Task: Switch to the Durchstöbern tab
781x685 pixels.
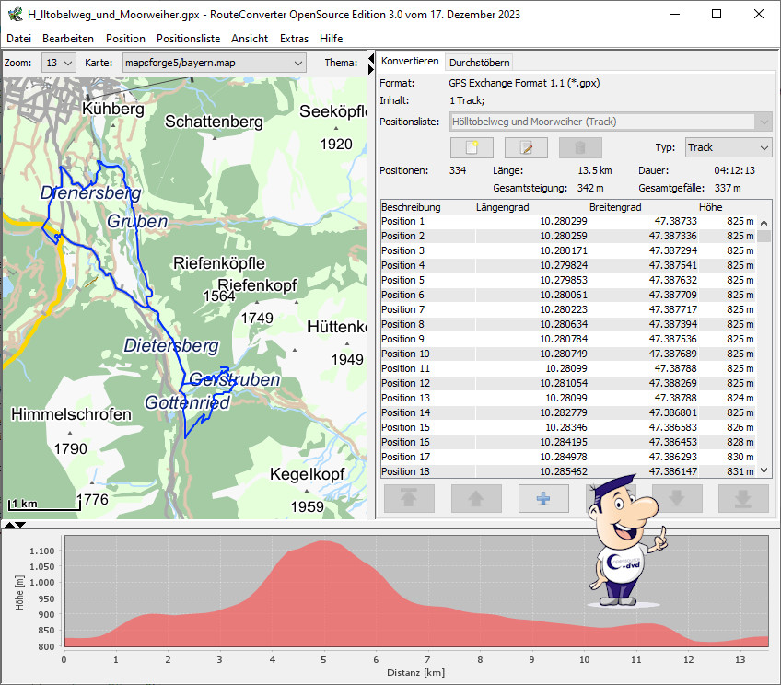Action: click(479, 62)
